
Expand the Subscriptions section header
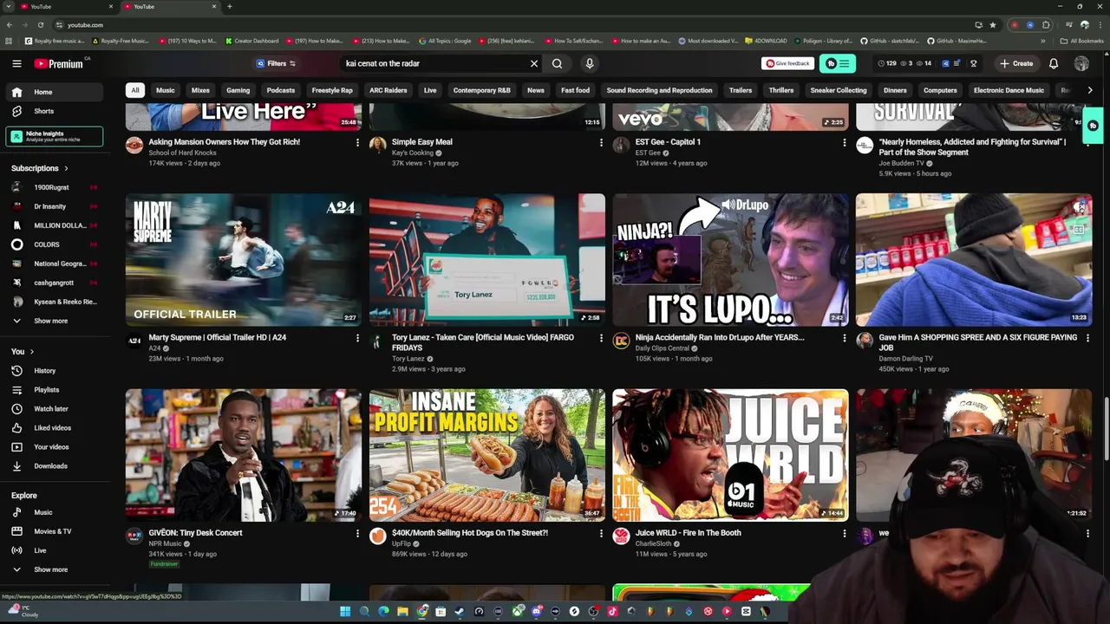coord(39,168)
